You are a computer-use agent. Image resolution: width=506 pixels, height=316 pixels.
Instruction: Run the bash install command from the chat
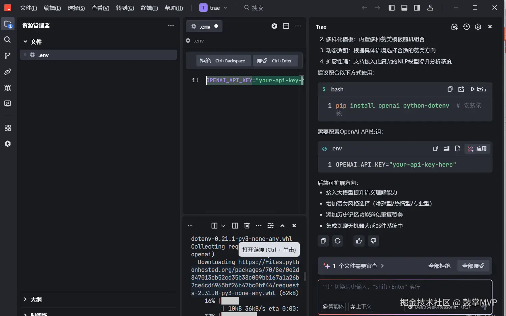[479, 89]
